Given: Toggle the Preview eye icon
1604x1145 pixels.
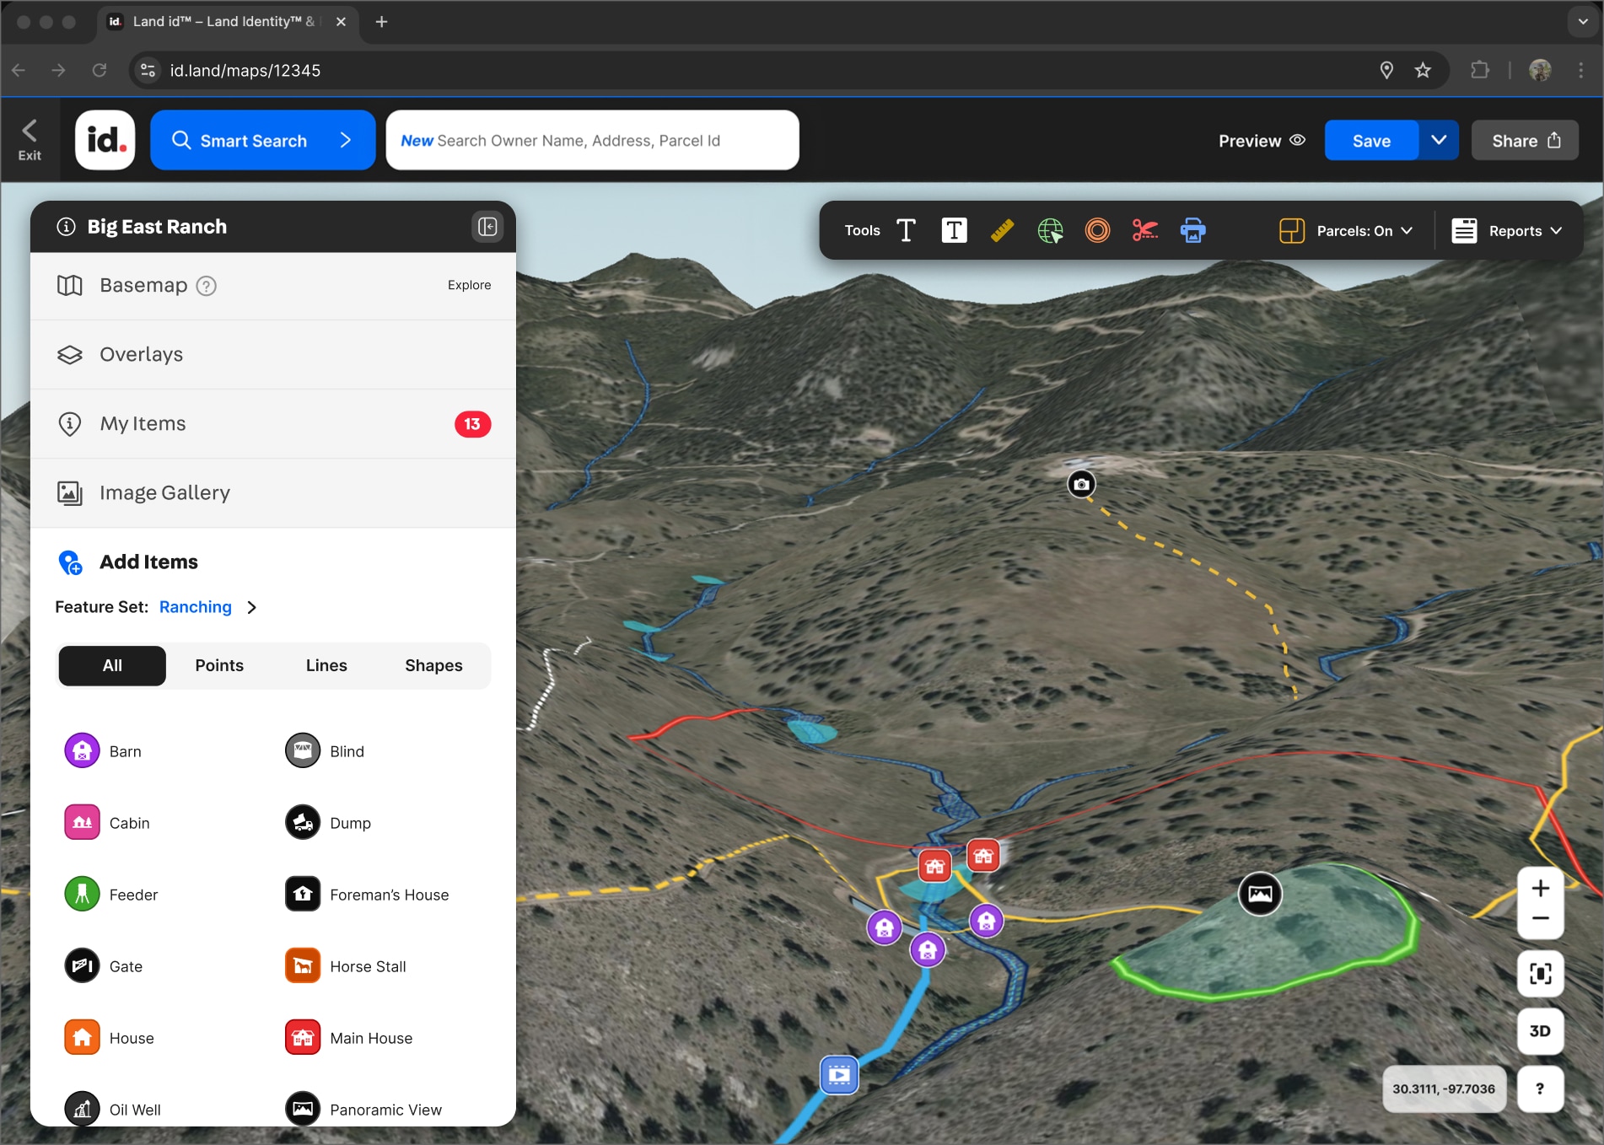Looking at the screenshot, I should 1297,140.
